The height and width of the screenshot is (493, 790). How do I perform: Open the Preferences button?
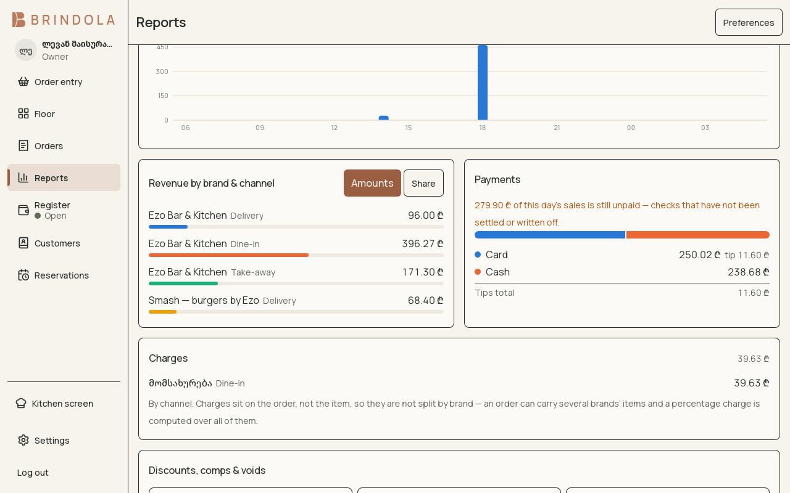(749, 22)
